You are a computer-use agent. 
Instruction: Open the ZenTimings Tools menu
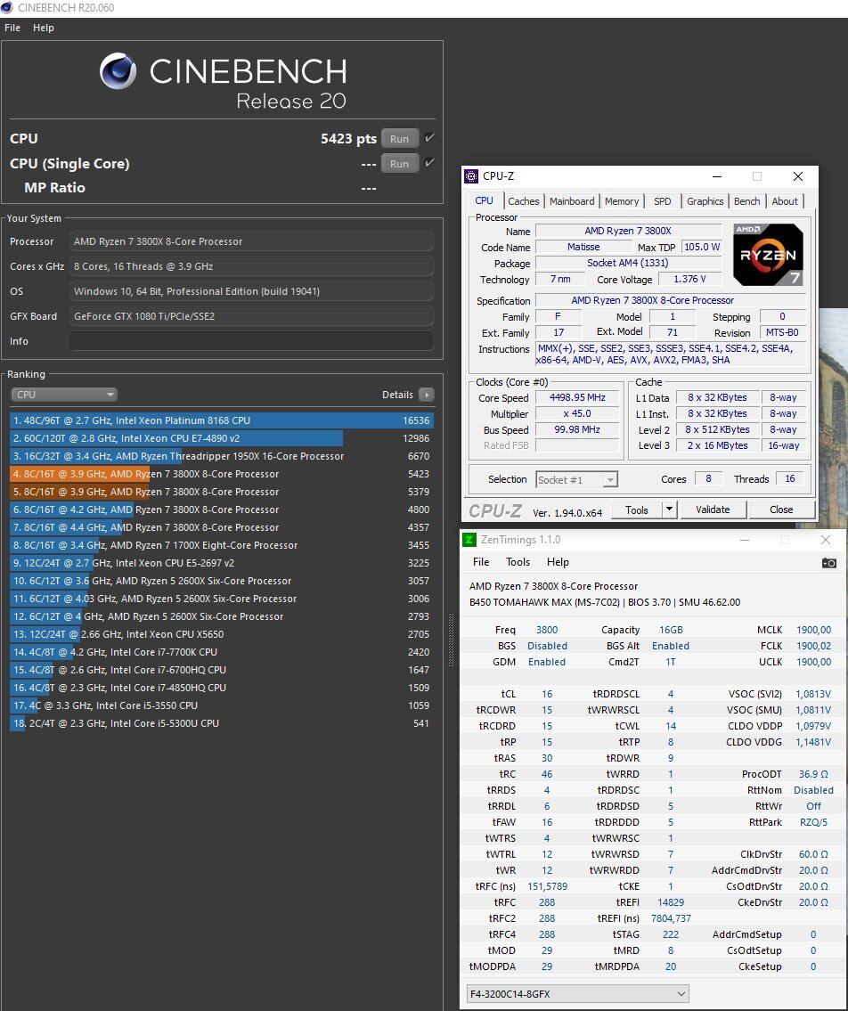(518, 561)
